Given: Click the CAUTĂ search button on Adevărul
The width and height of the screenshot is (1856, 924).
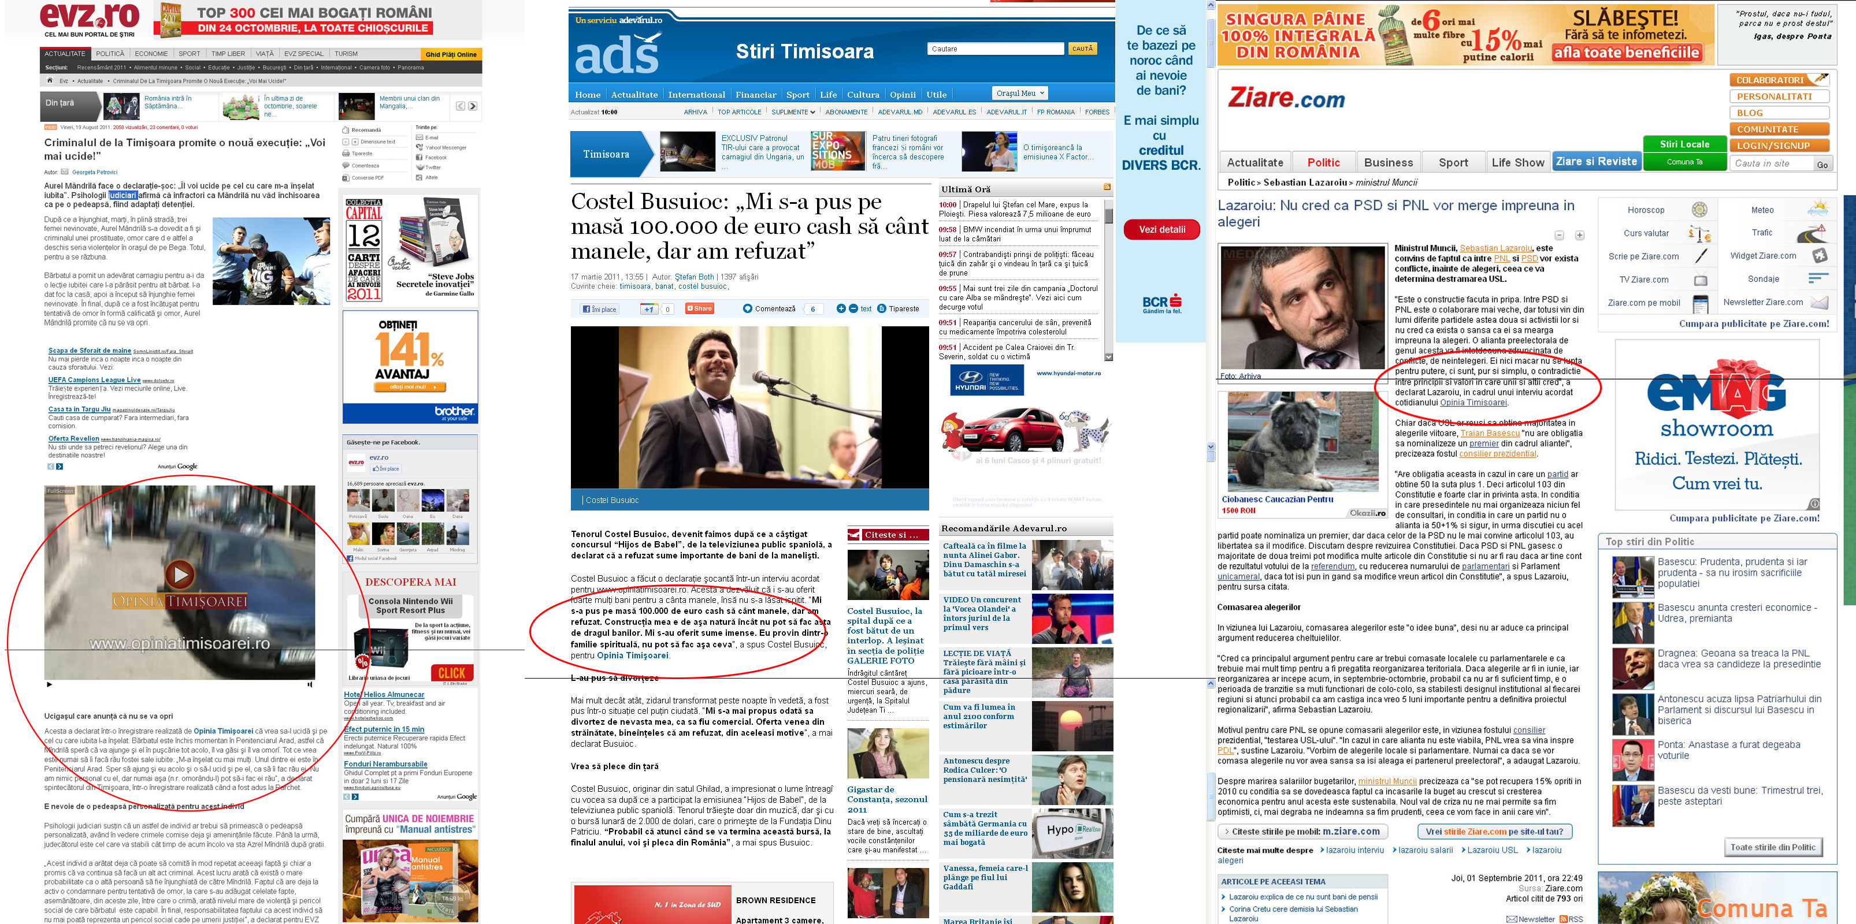Looking at the screenshot, I should tap(1082, 49).
